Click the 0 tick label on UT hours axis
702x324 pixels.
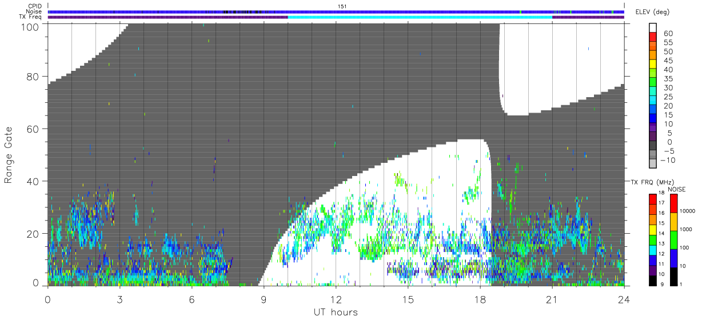[47, 299]
